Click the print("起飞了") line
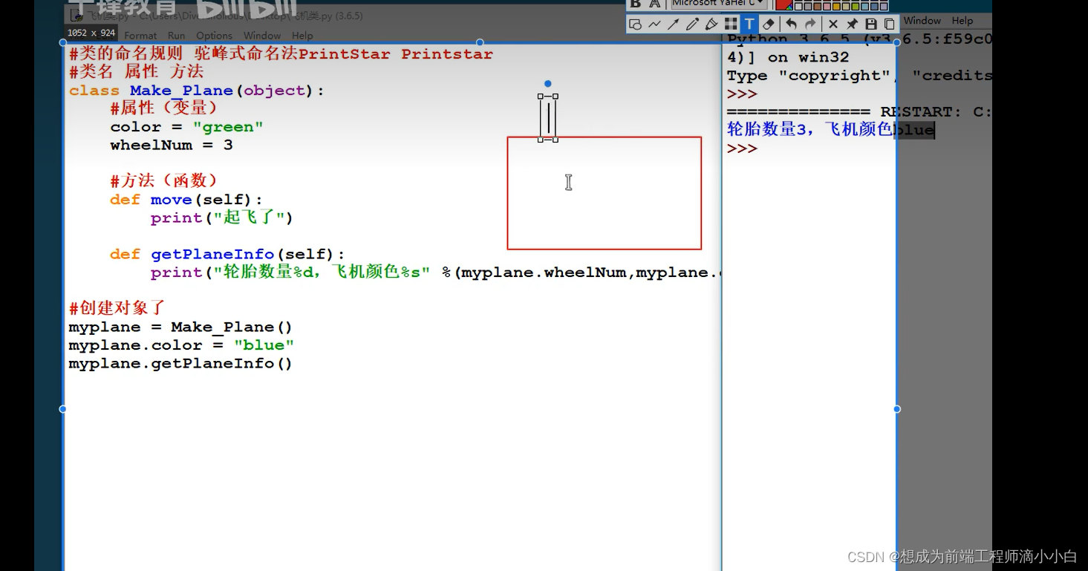The image size is (1088, 571). coord(222,218)
